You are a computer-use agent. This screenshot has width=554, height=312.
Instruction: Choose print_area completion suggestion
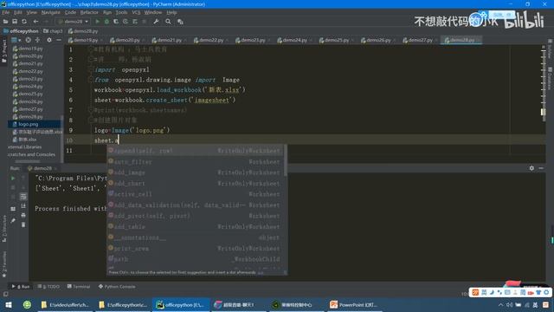pos(195,249)
